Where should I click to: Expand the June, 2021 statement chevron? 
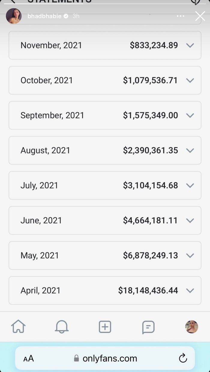pyautogui.click(x=190, y=220)
